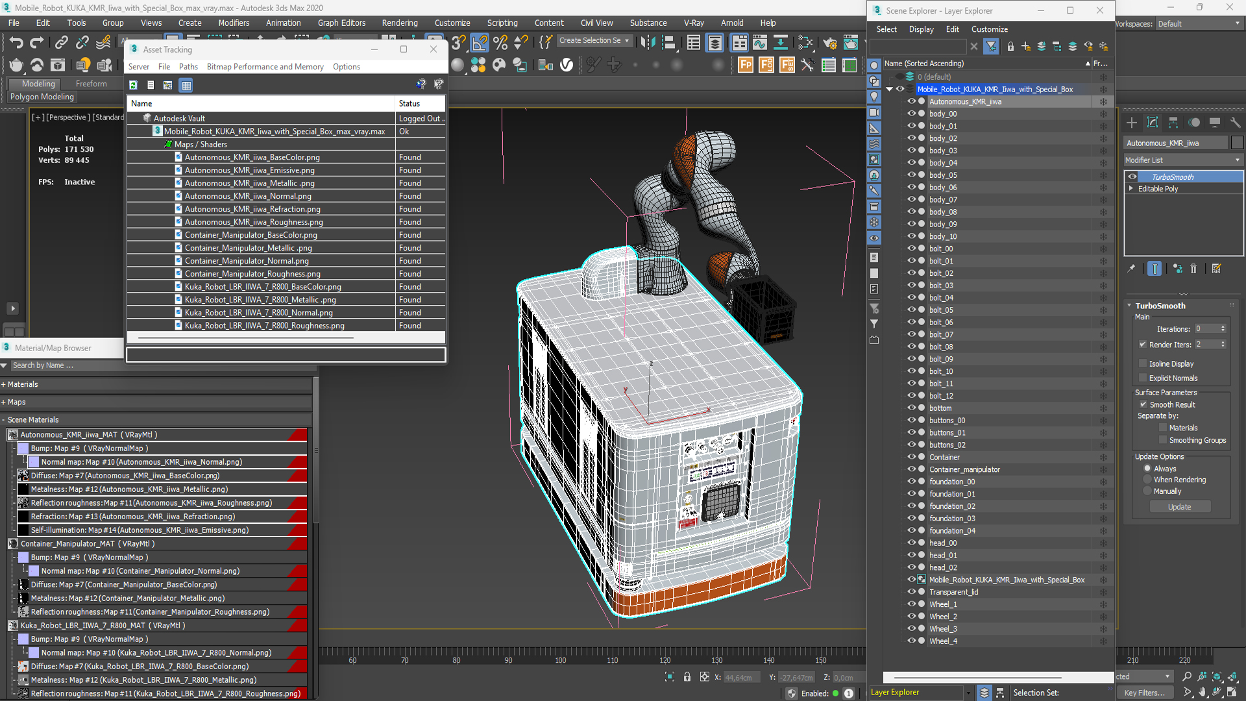Screen dimensions: 1246x701
Task: Open Paths menu in Asset Tracking
Action: point(188,67)
